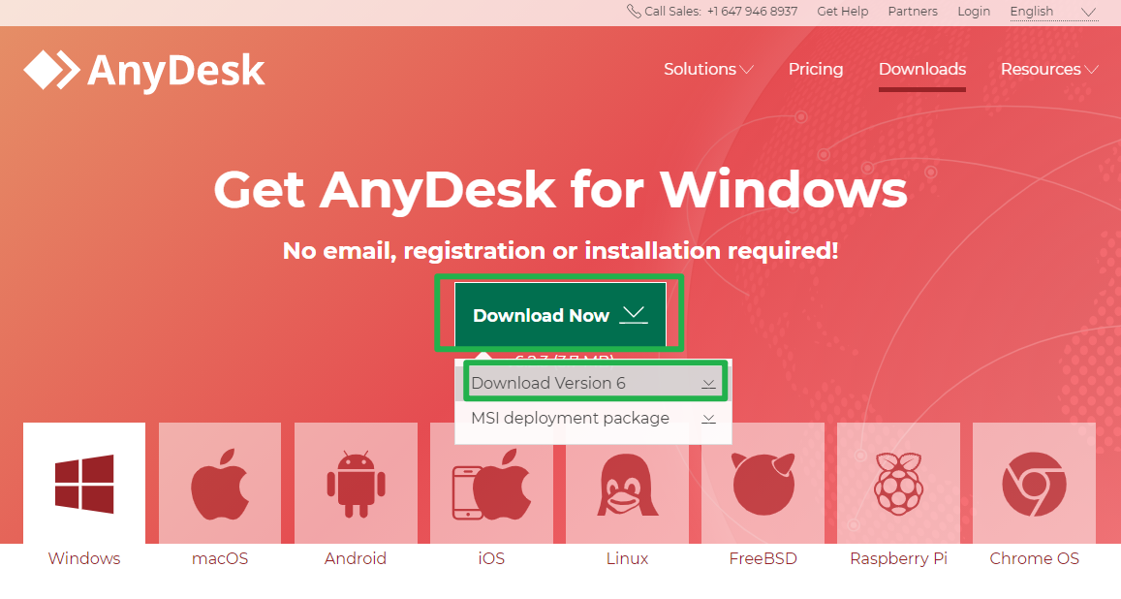
Task: Call the sales phone number
Action: 752,12
